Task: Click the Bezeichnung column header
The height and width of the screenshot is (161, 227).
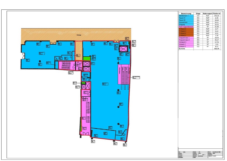Action: [x=186, y=13]
